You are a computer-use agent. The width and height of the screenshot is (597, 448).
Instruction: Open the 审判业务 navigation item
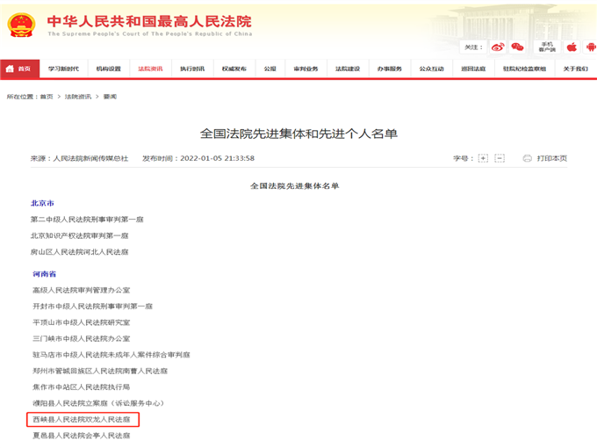[x=306, y=69]
